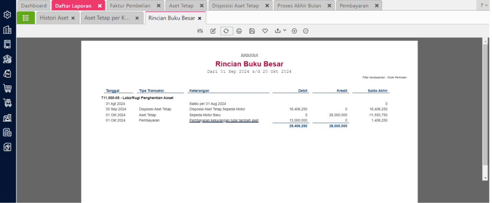Viewport: 492px width, 203px height.
Task: Click the edit report pencil icon
Action: [213, 31]
